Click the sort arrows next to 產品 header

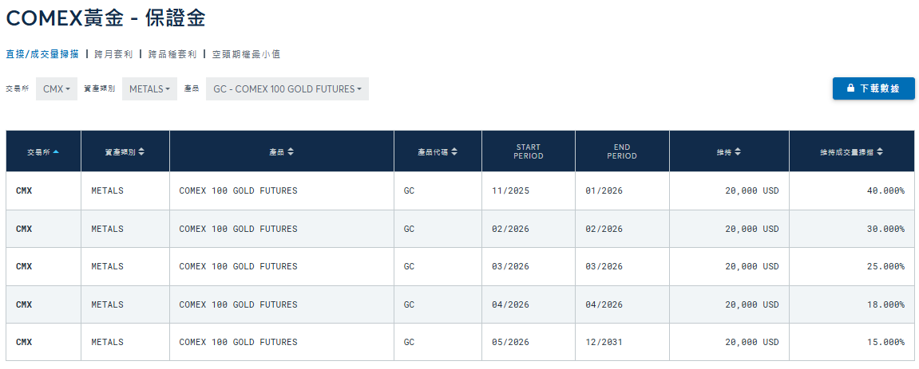pos(291,151)
